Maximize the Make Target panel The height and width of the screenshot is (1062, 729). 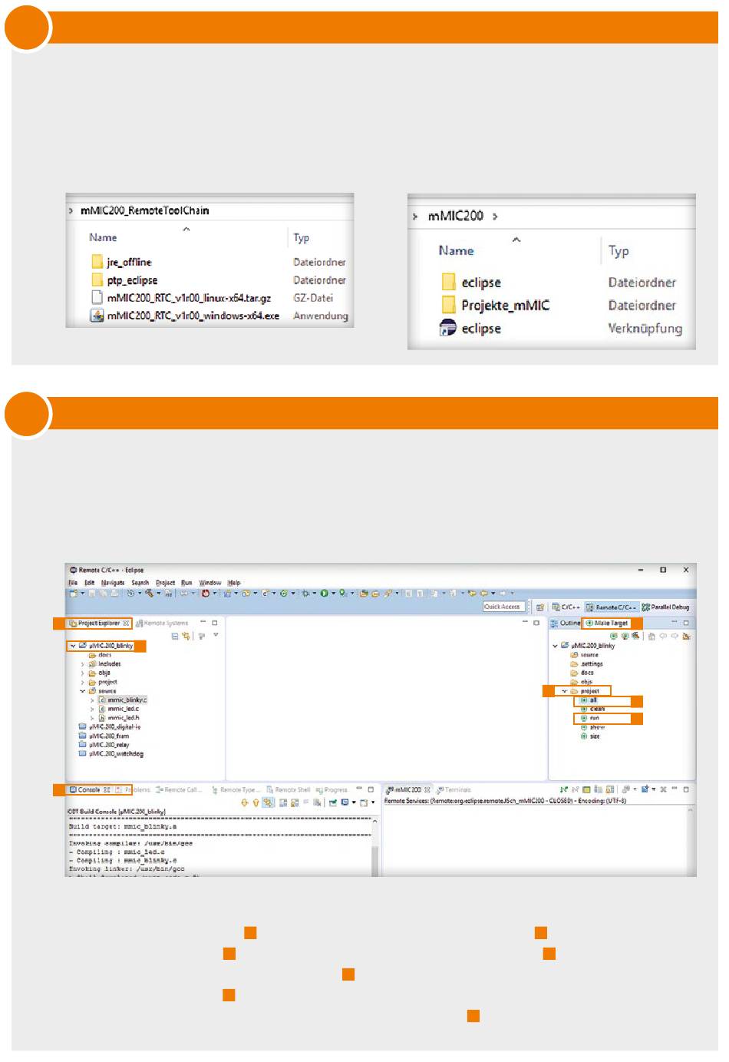[x=686, y=623]
